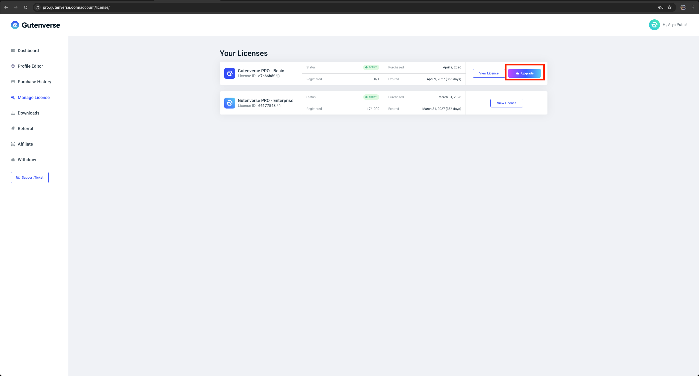
Task: Open a Support Ticket
Action: pyautogui.click(x=30, y=178)
